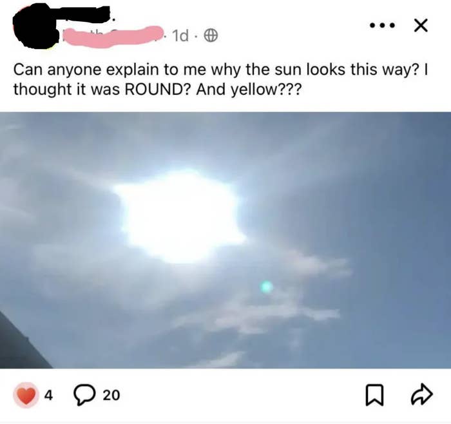Image resolution: width=451 pixels, height=424 pixels.
Task: Click the '1d' post timestamp
Action: (x=180, y=36)
